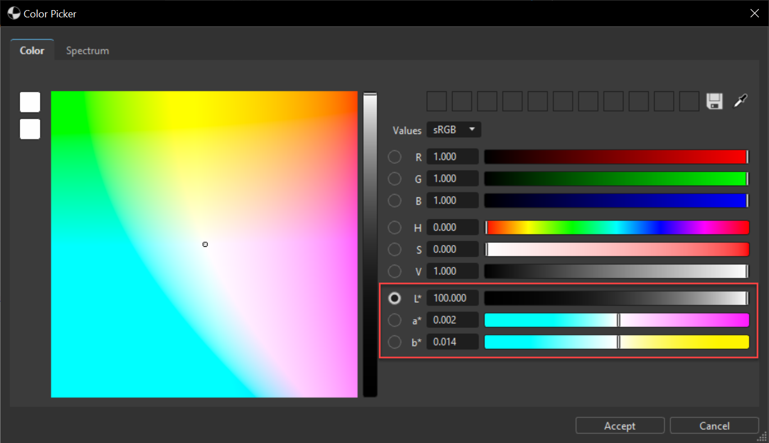769x443 pixels.
Task: Click the blue B gradient slider
Action: point(616,200)
